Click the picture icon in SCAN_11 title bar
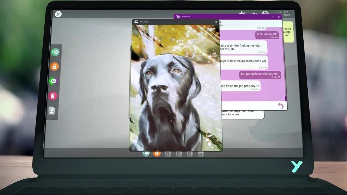The height and width of the screenshot is (195, 347). coord(136,22)
